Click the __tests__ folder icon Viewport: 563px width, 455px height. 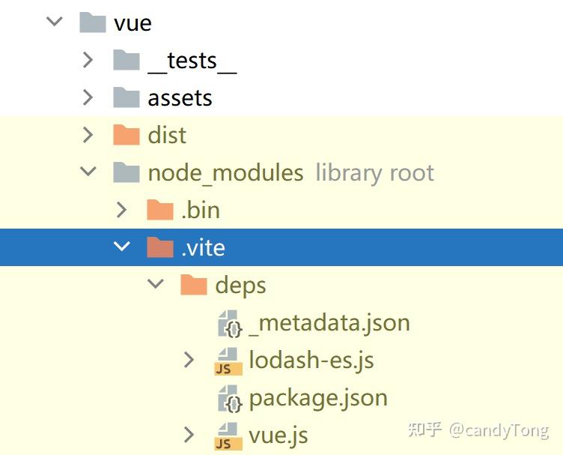coord(127,60)
